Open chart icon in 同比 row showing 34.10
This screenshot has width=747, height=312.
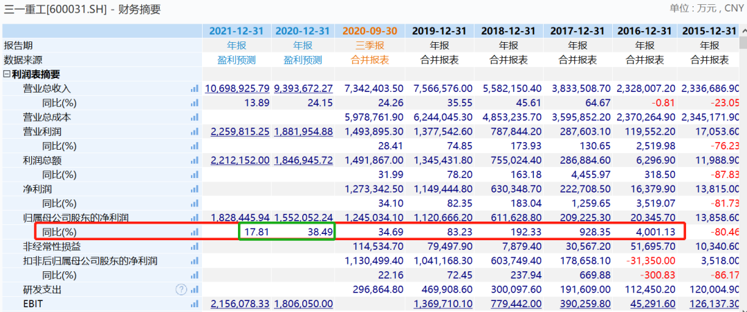(x=194, y=204)
